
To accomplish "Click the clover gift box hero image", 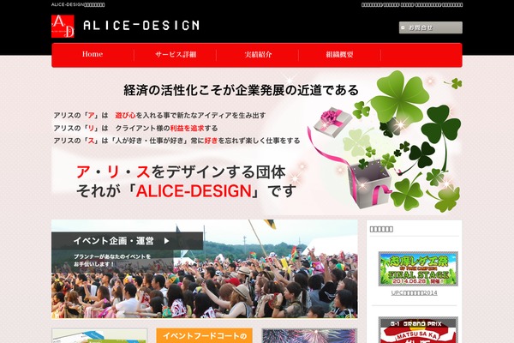I will click(x=384, y=141).
